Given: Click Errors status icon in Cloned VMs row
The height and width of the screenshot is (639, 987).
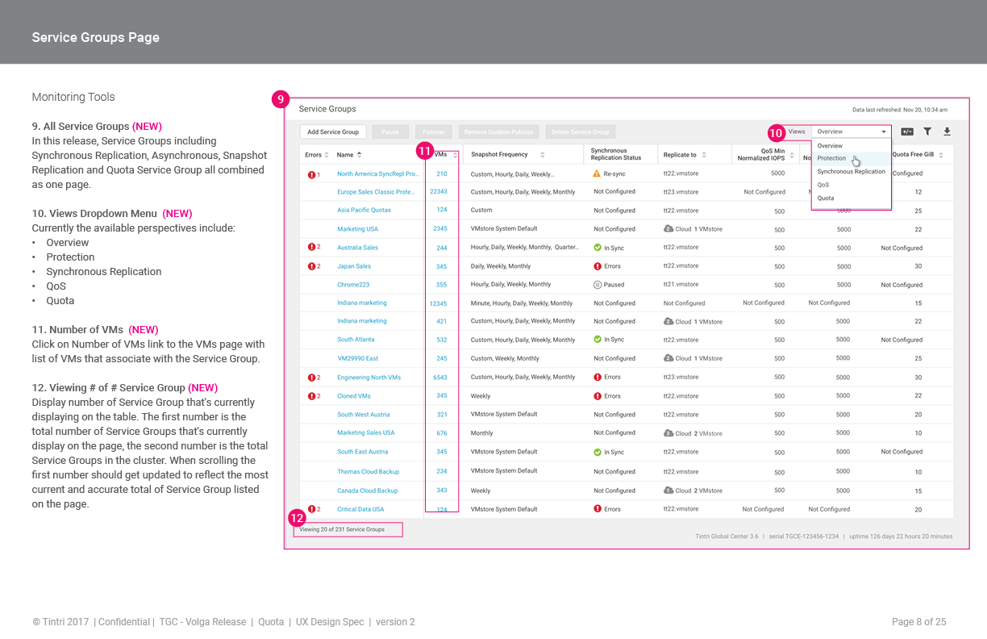Looking at the screenshot, I should coord(598,396).
